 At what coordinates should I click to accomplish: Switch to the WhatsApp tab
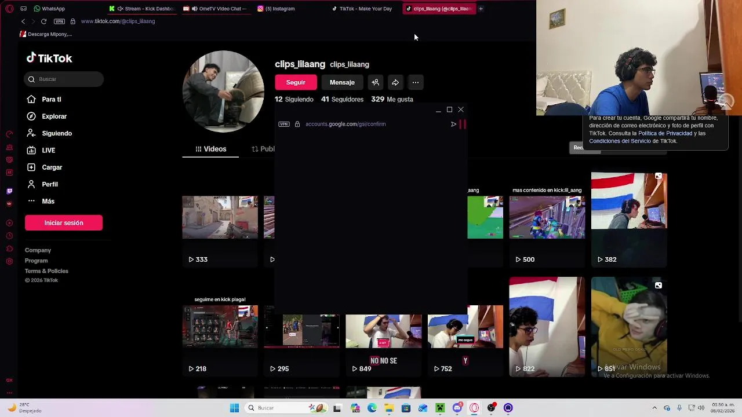tap(49, 9)
